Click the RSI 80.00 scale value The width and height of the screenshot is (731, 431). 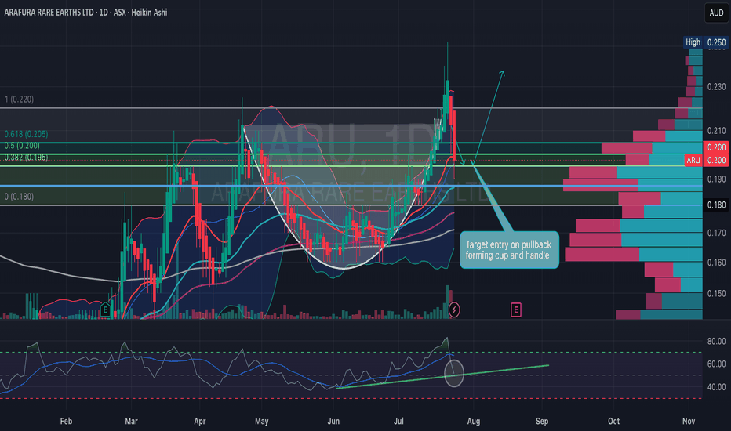pyautogui.click(x=716, y=341)
